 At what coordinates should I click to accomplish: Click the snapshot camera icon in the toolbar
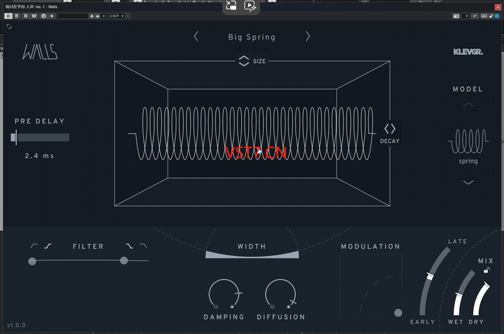point(456,16)
